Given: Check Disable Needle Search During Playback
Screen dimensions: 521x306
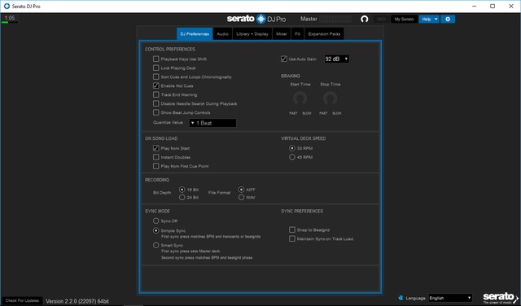Looking at the screenshot, I should (x=155, y=103).
